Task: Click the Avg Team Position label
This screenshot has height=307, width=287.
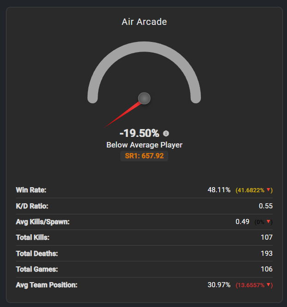Action: (47, 285)
